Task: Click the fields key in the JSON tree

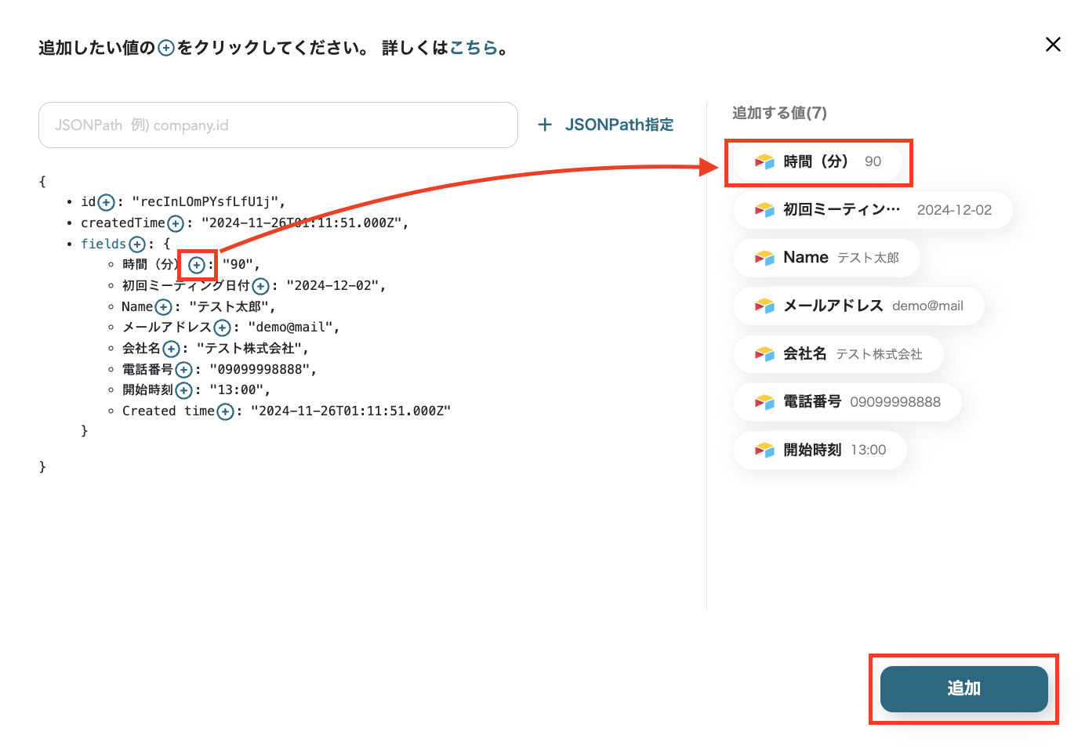Action: pyautogui.click(x=103, y=244)
